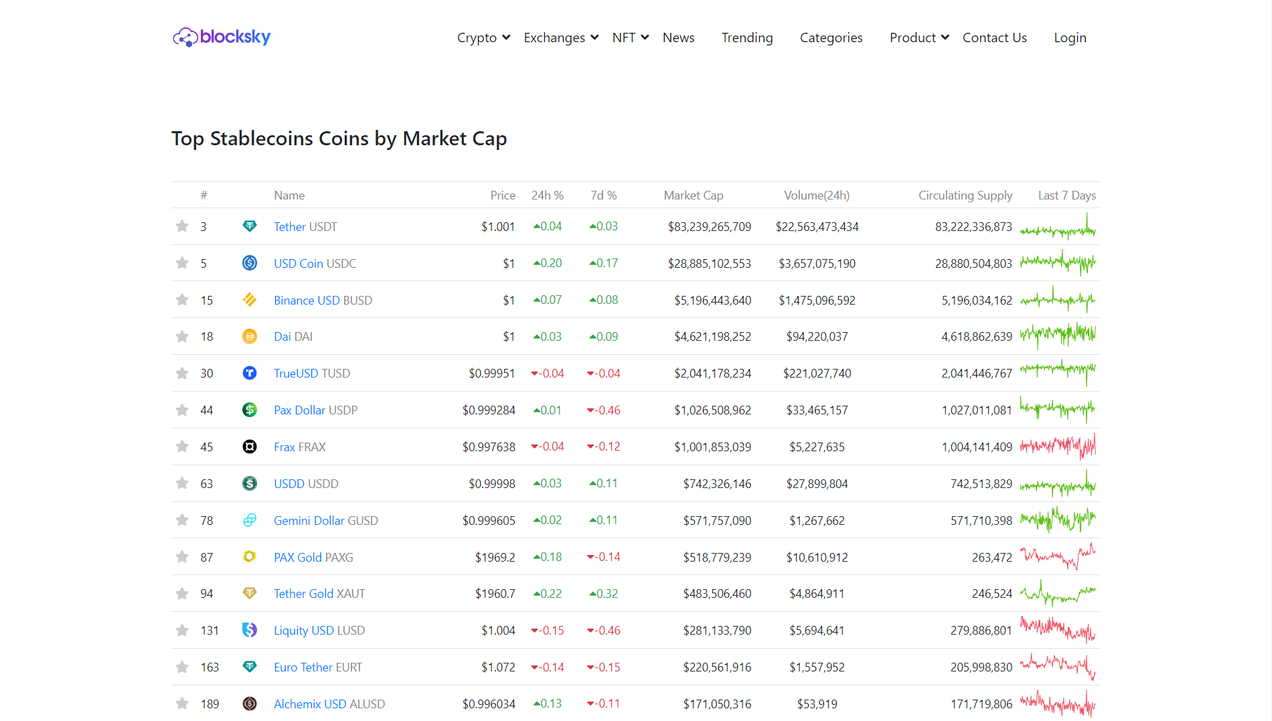Viewport: 1272px width, 721px height.
Task: Favorite Tether USDT with its star
Action: [182, 226]
